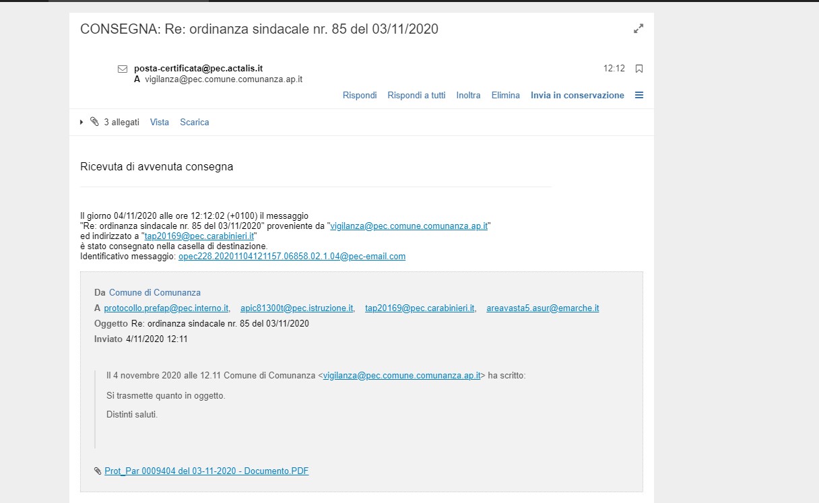Choose Rispondi a tutti

pyautogui.click(x=416, y=96)
